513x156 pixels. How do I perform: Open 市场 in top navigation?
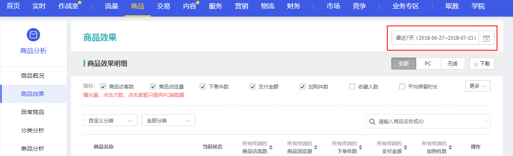[x=333, y=6]
